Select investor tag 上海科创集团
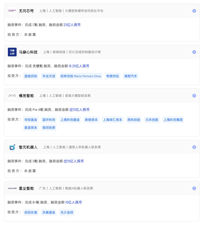The height and width of the screenshot is (226, 204). click(173, 120)
